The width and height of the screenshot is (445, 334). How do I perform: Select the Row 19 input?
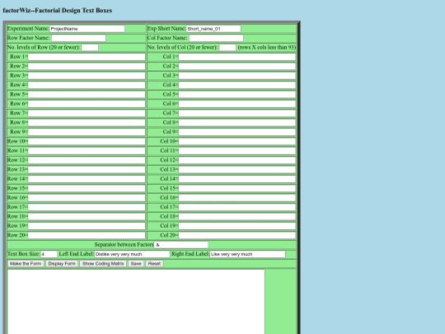click(87, 226)
